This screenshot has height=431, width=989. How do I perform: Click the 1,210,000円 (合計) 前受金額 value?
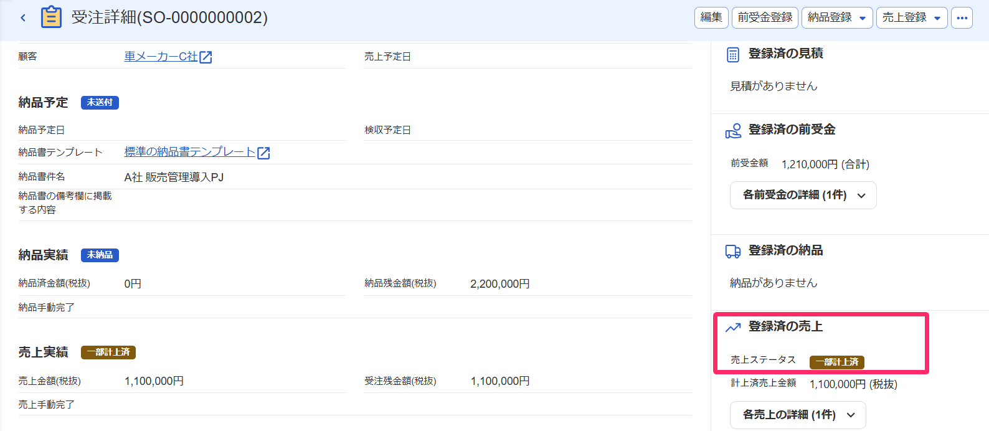(x=825, y=164)
